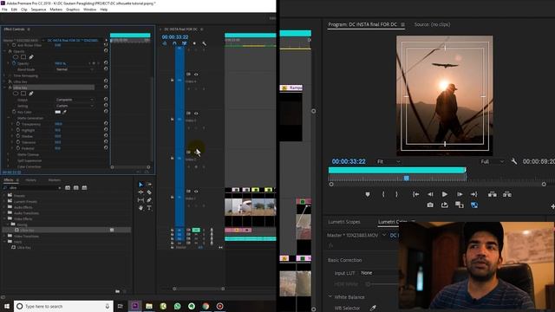Screen dimensions: 555x312
Task: Open WhatsApp from the taskbar
Action: click(177, 306)
